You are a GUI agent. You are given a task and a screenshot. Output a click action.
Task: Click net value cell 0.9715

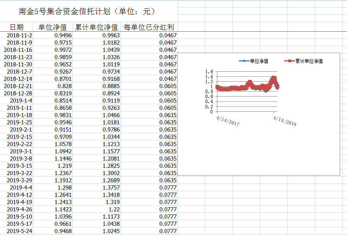pyautogui.click(x=53, y=42)
